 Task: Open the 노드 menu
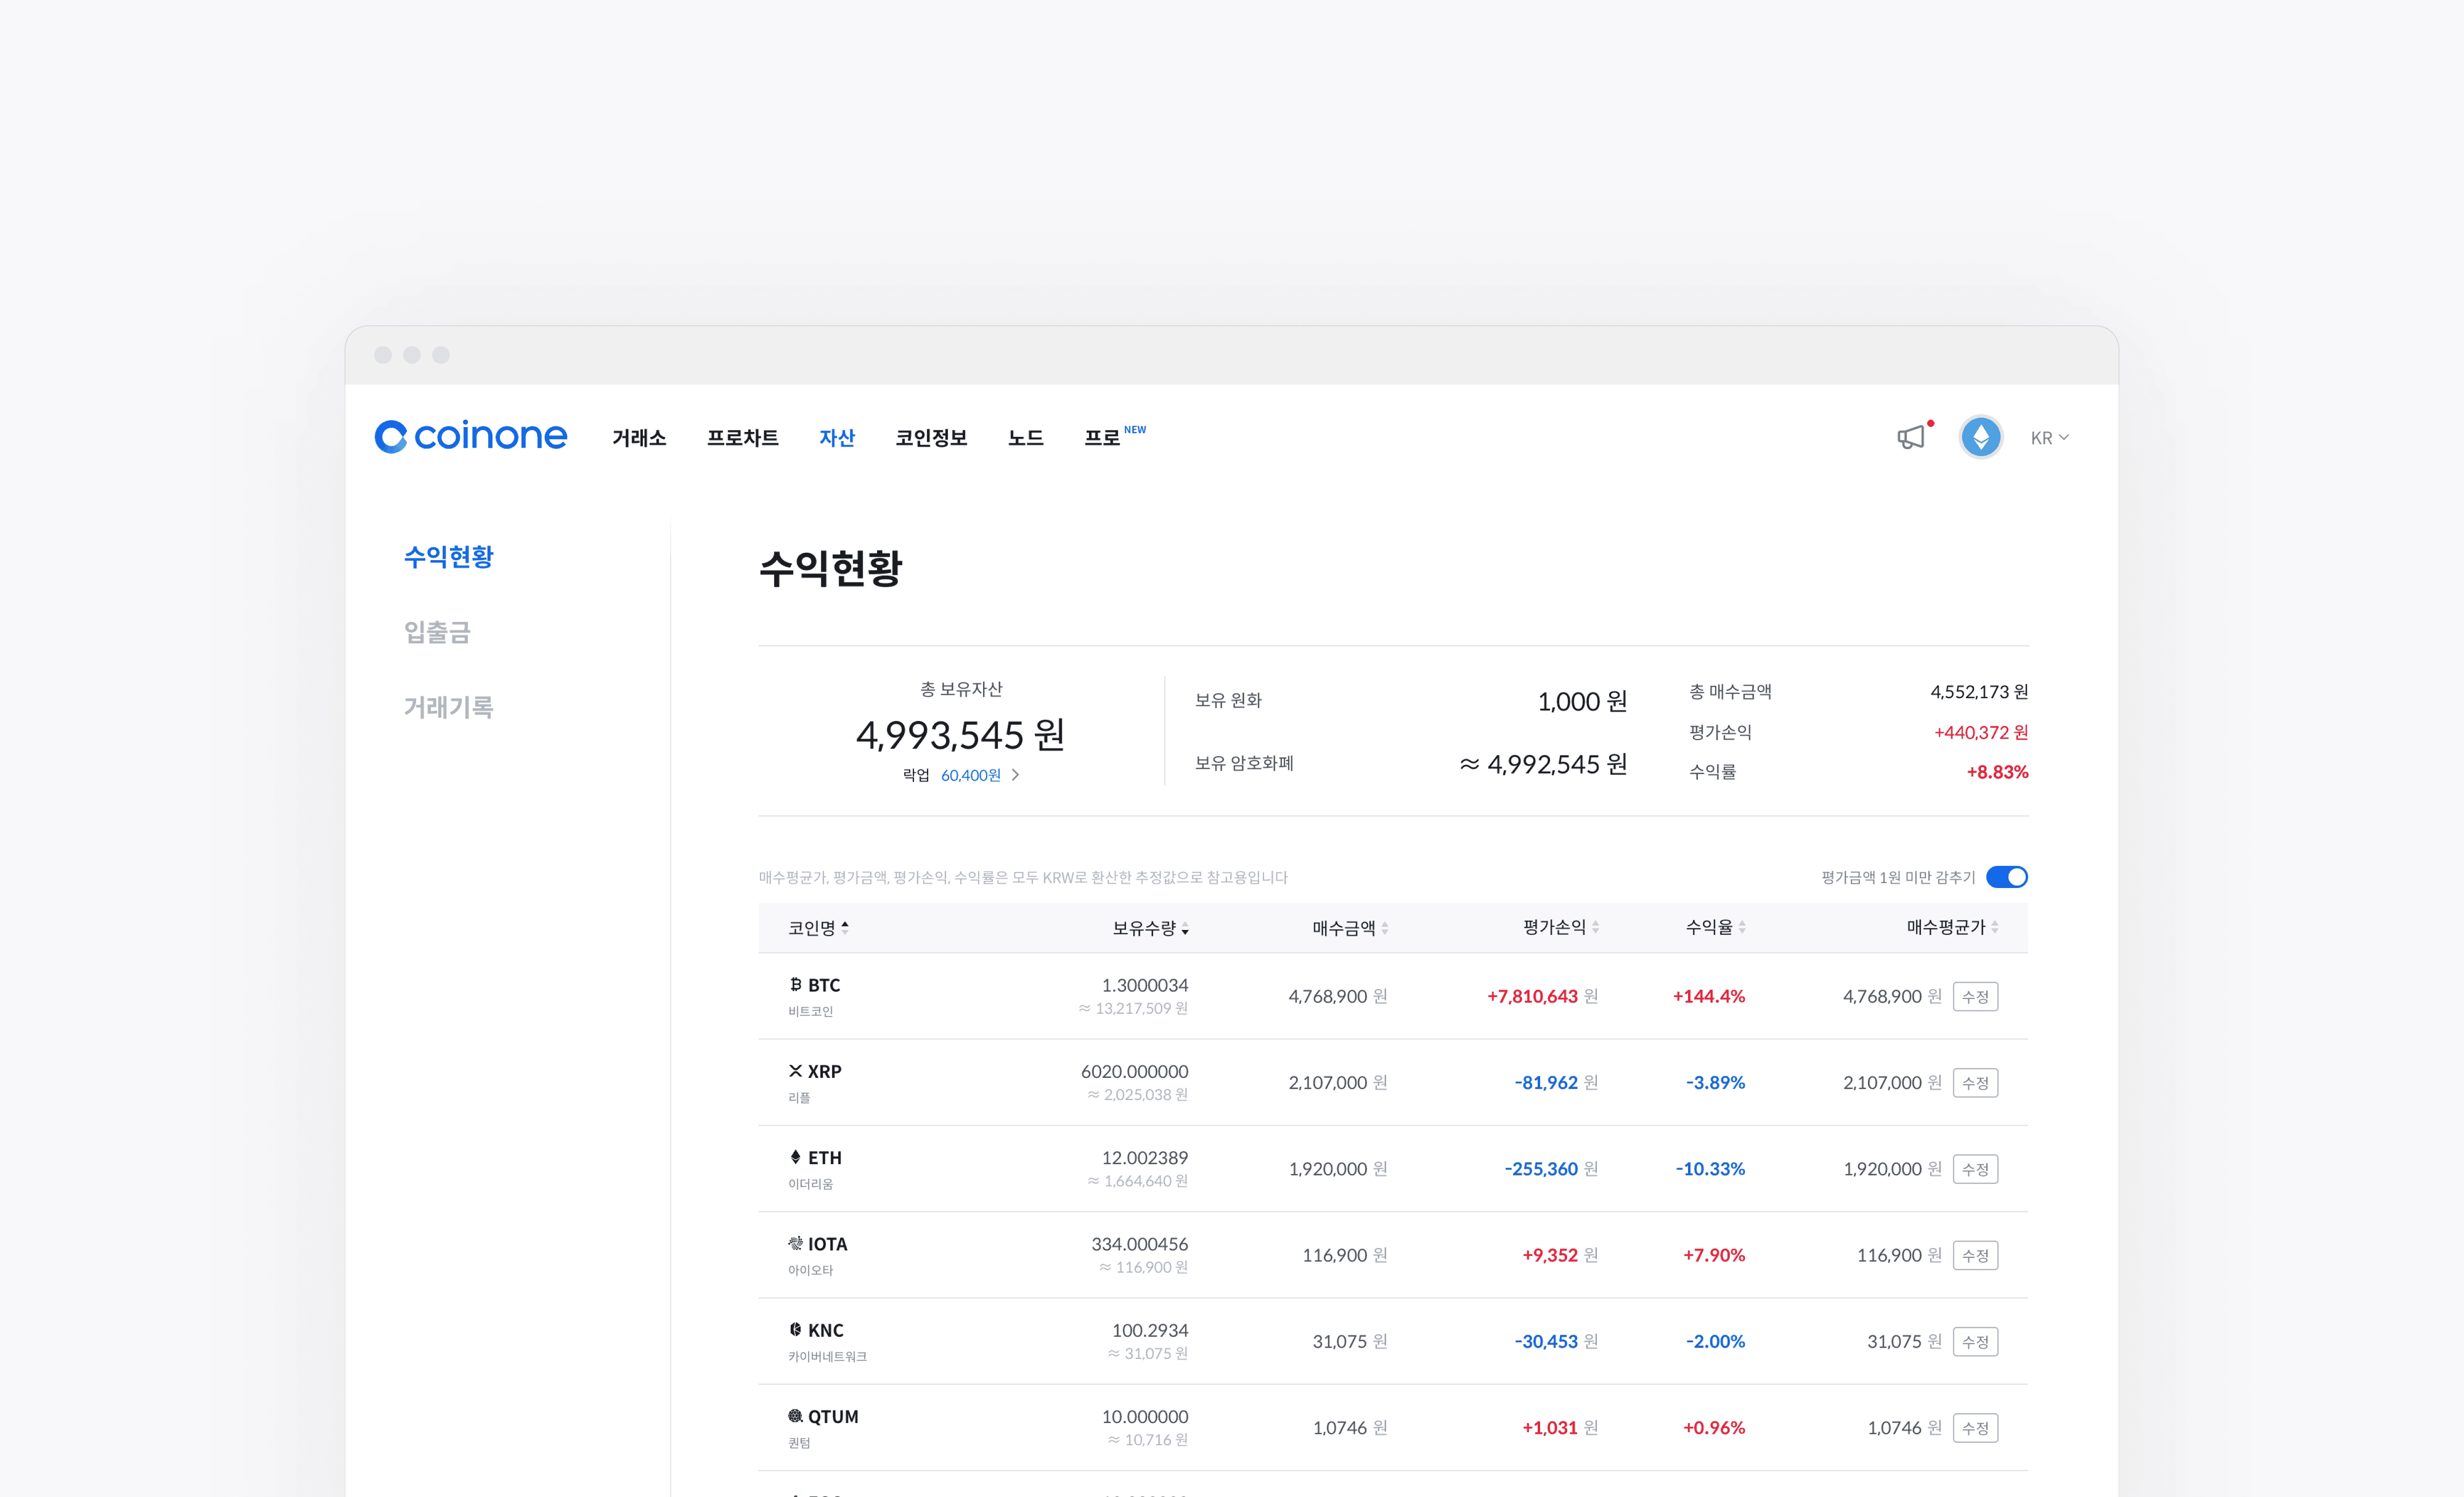point(1026,438)
